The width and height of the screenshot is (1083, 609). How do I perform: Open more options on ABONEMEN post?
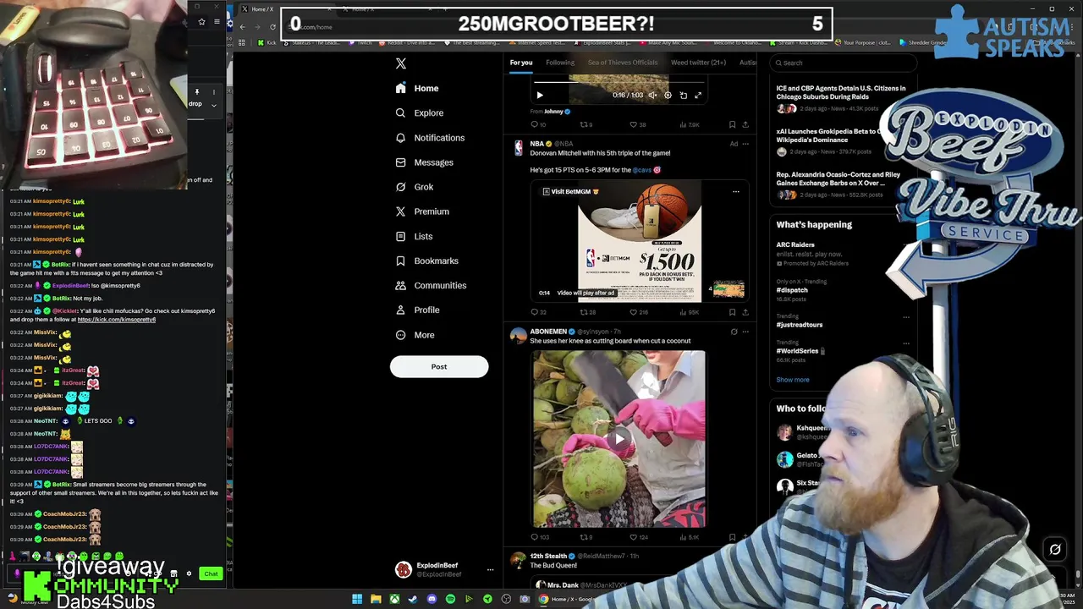coord(745,332)
